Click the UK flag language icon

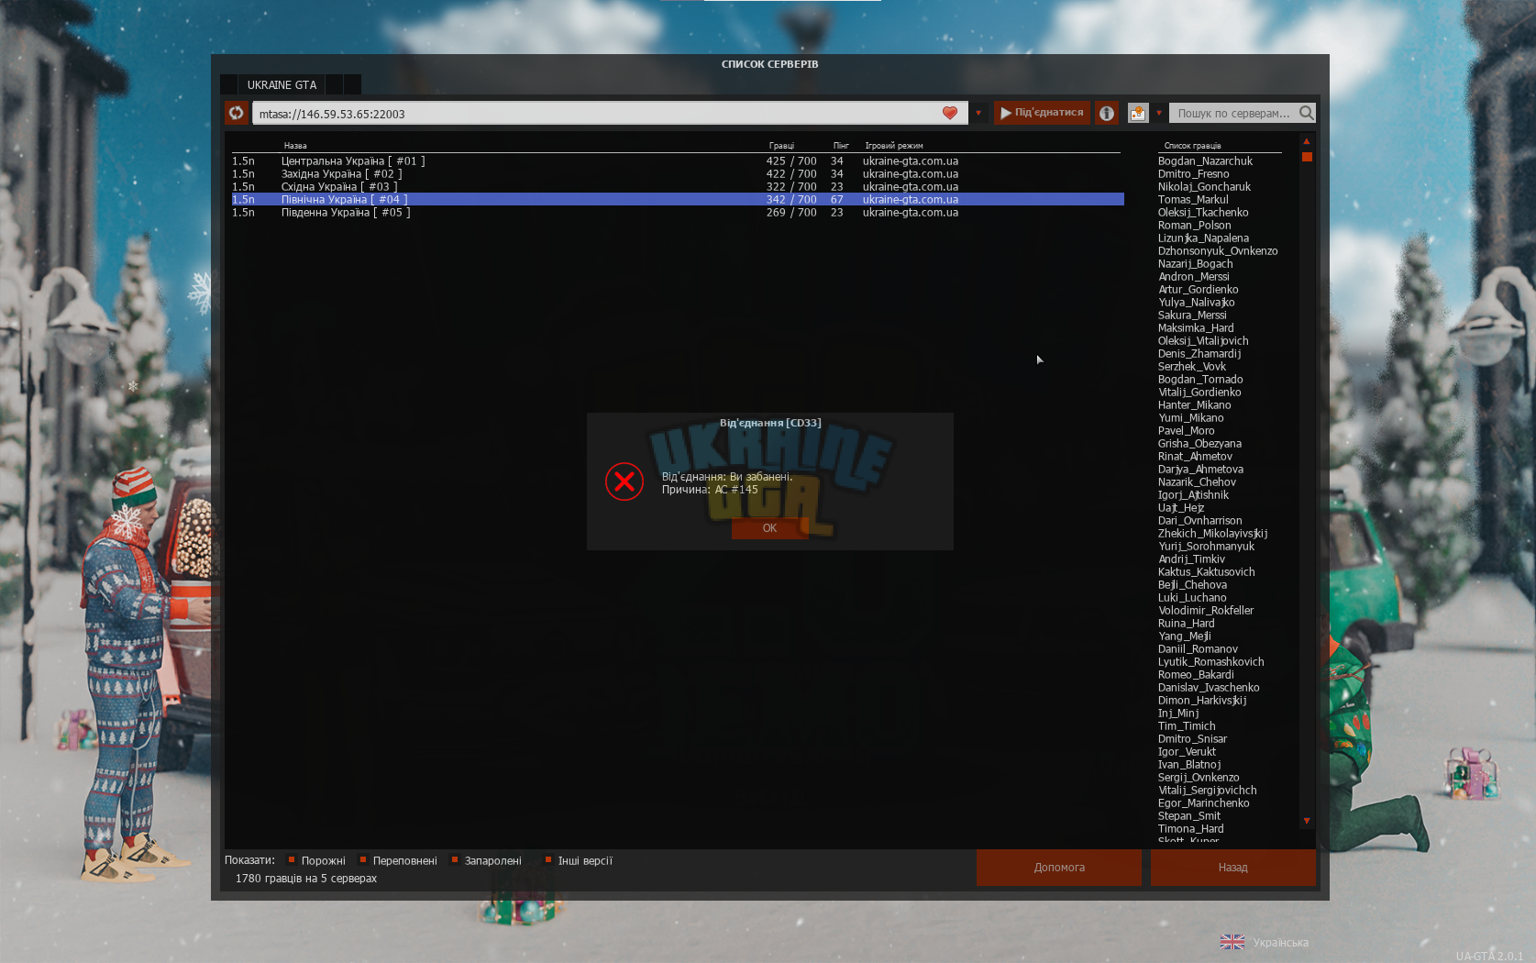point(1232,942)
